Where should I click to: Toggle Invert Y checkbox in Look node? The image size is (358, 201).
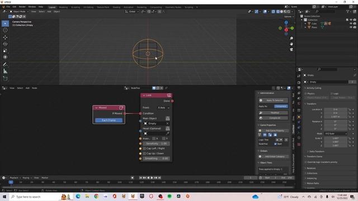pyautogui.click(x=164, y=138)
